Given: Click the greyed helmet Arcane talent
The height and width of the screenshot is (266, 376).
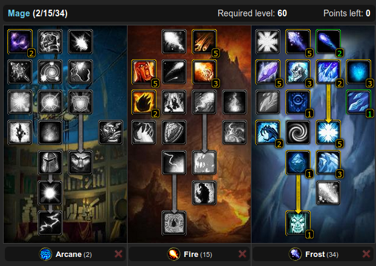Looking at the screenshot, I should (50, 163).
